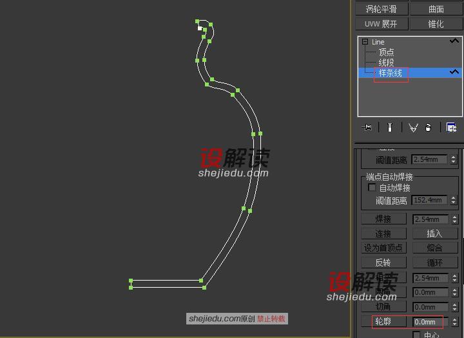
Task: Open Configure Modifier Sets icon
Action: coord(451,127)
